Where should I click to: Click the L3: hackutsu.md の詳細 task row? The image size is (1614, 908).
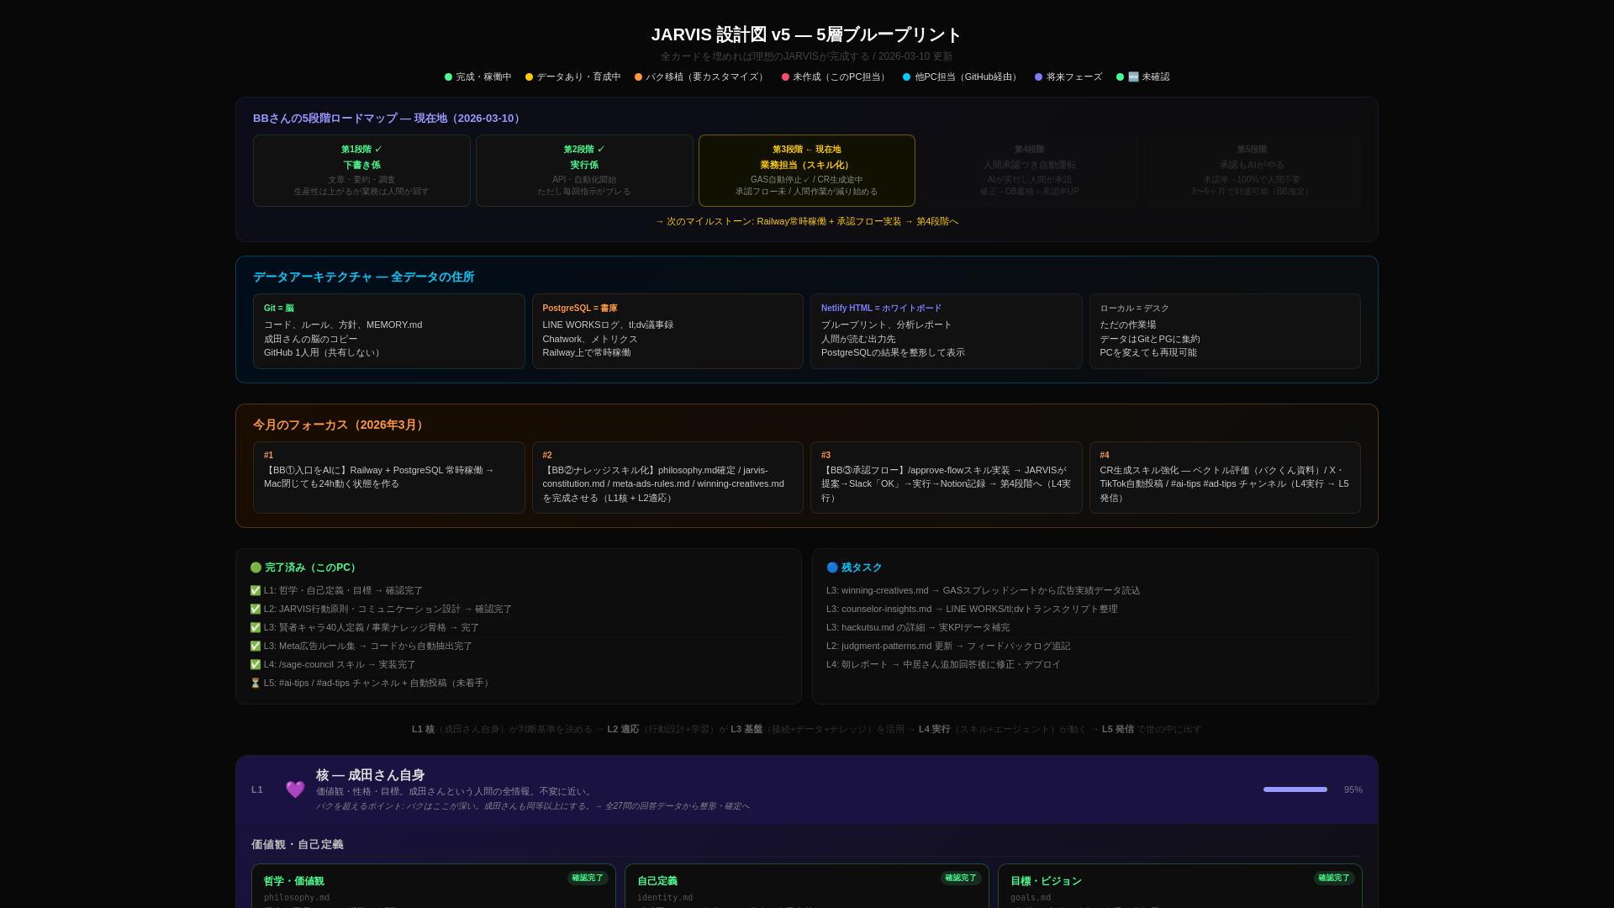coord(1094,628)
